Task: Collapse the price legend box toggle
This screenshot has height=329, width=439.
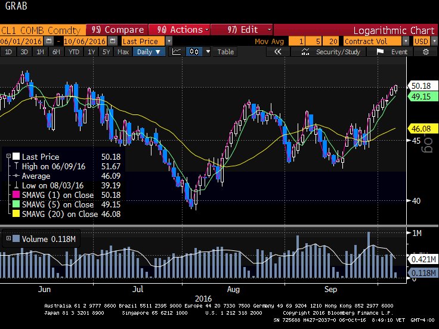Action: [x=8, y=156]
